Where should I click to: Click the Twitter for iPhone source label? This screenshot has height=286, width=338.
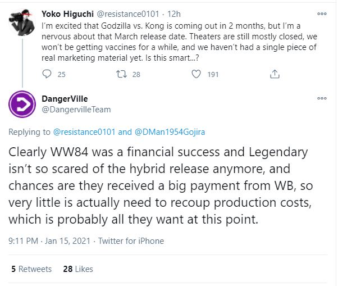(x=131, y=241)
